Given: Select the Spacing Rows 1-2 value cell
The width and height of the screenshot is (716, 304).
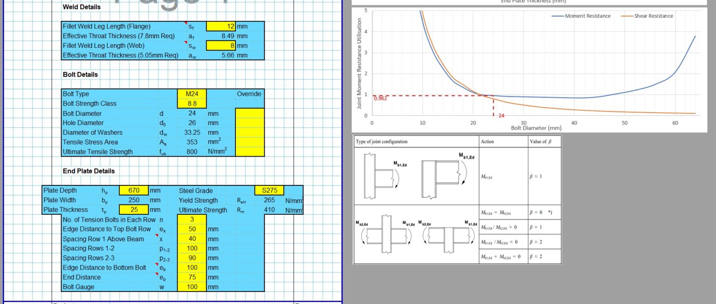Looking at the screenshot, I should coord(192,248).
